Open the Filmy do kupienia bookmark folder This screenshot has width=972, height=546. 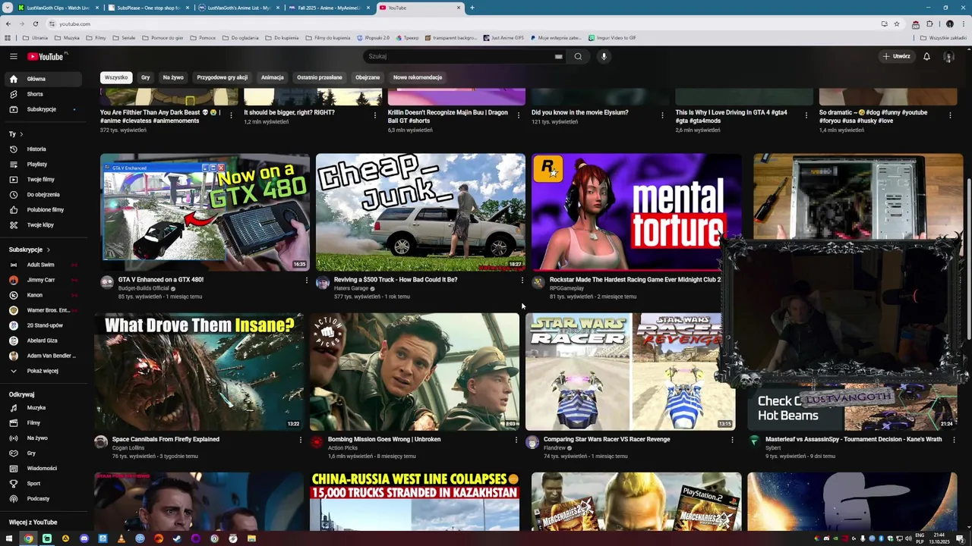pyautogui.click(x=327, y=37)
